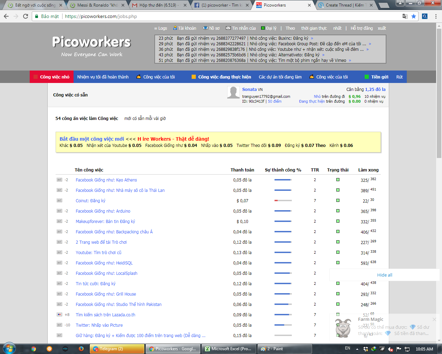This screenshot has height=354, width=442.
Task: Close the Farm Magic notification
Action: [434, 319]
